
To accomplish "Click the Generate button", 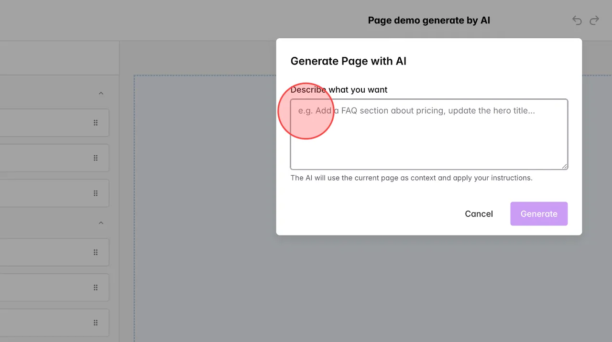I will click(539, 214).
